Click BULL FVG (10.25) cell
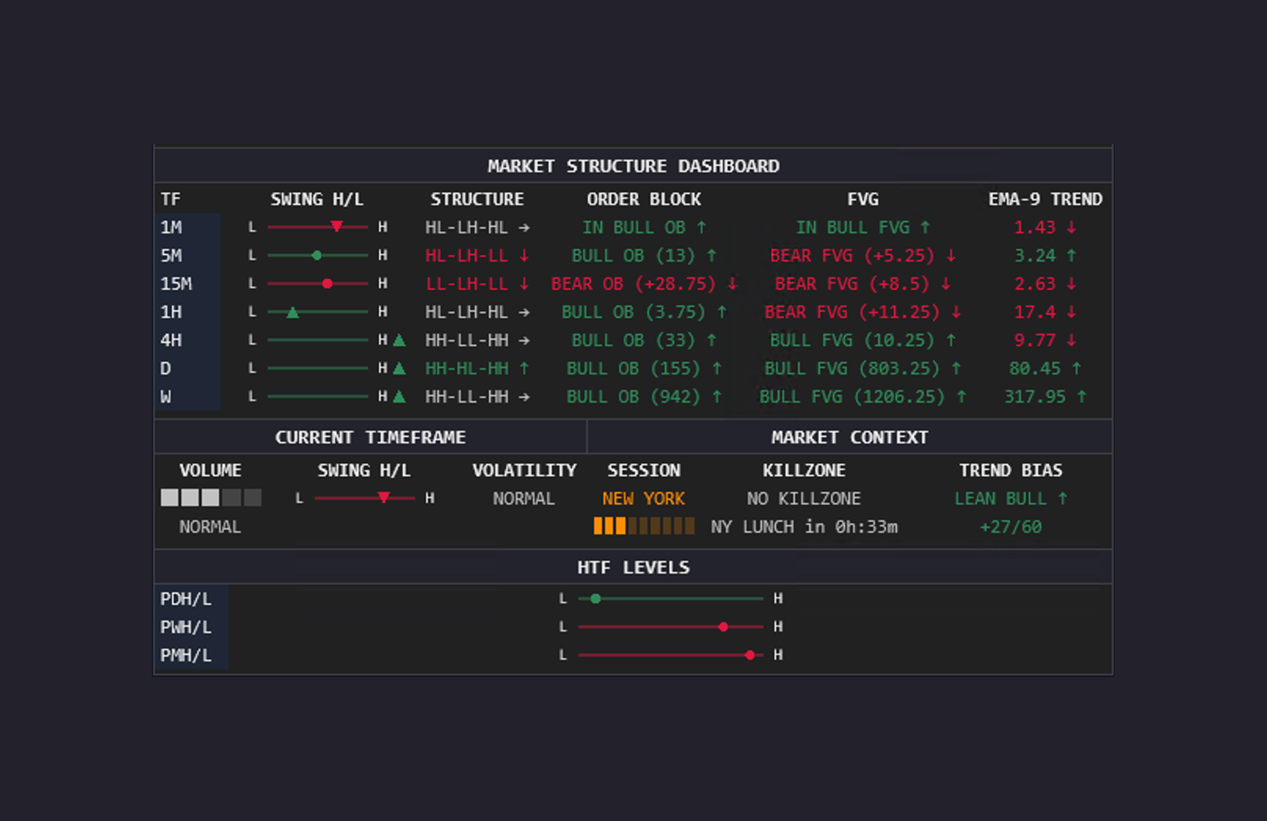The width and height of the screenshot is (1267, 821). click(863, 340)
